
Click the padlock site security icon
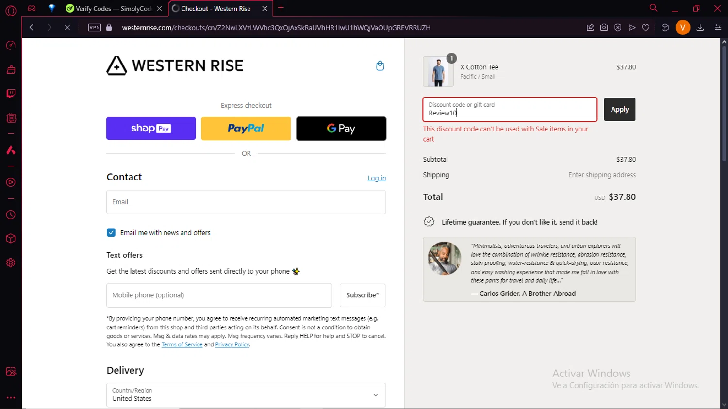(109, 28)
